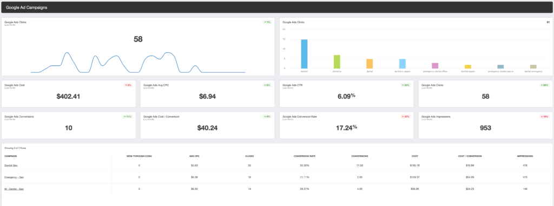The height and width of the screenshot is (206, 554).
Task: Click the orange 'dental' bar
Action: (x=370, y=64)
